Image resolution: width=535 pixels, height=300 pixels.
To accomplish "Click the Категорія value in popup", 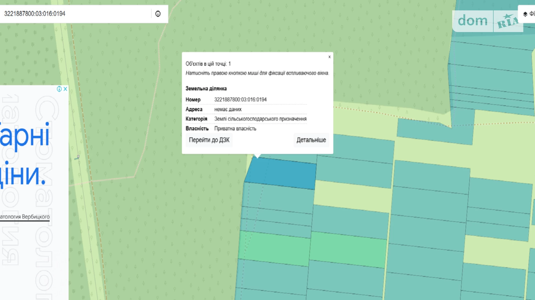I will (x=260, y=119).
